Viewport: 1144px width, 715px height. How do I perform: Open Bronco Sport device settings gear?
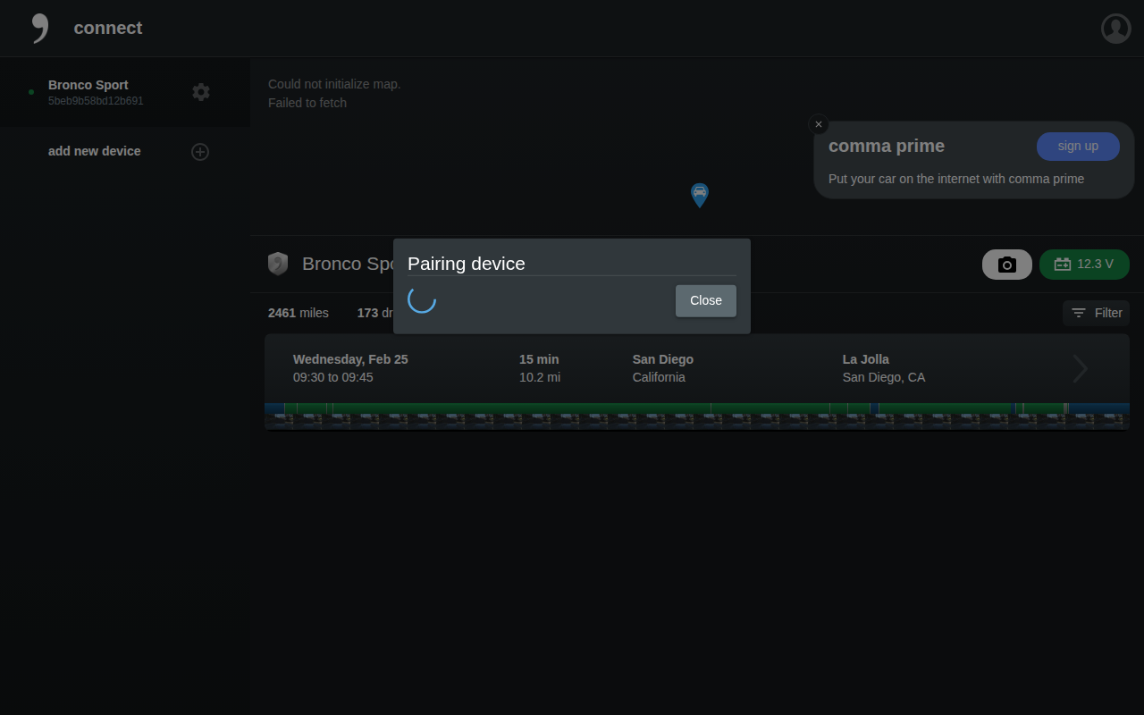tap(201, 92)
